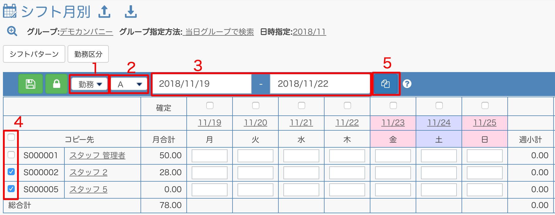
Task: Click the green floppy disk save icon
Action: pos(31,84)
